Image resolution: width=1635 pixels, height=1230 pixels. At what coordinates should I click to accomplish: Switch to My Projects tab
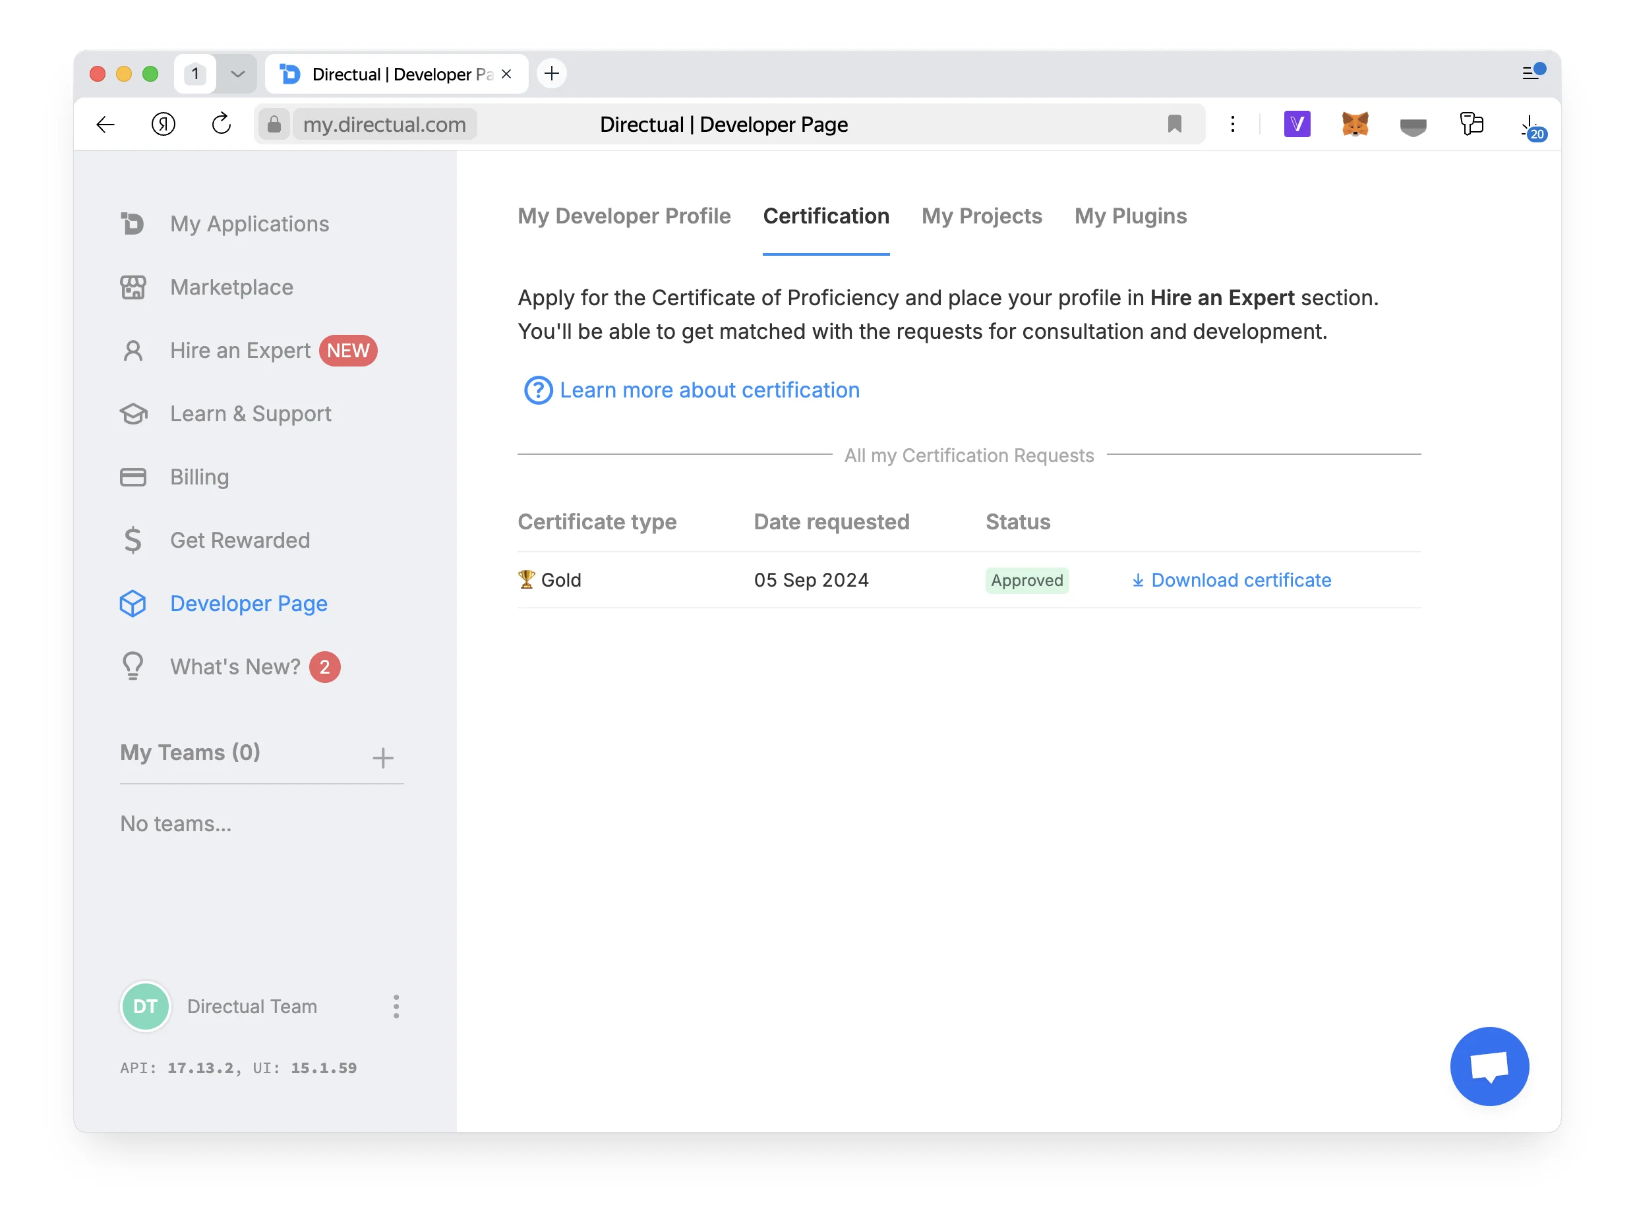tap(982, 216)
